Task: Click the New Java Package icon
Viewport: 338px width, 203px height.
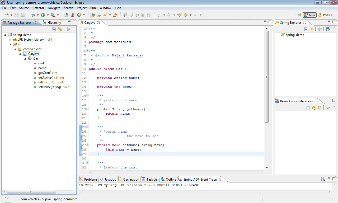Action: (x=72, y=15)
